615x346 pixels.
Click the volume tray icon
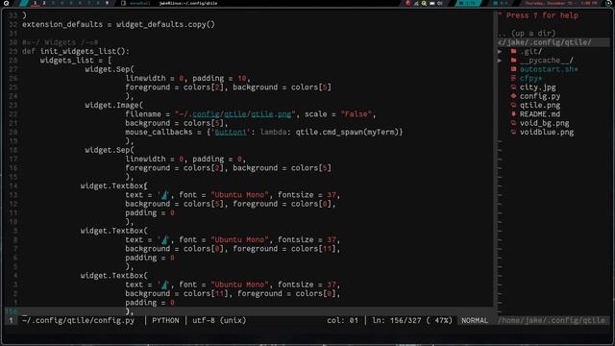[x=440, y=3]
